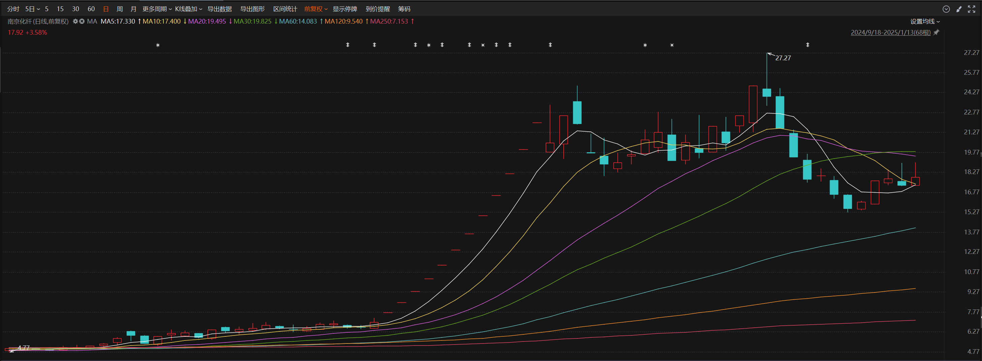The height and width of the screenshot is (361, 982).
Task: Expand the 前复权 price adjustment dropdown
Action: click(x=316, y=9)
